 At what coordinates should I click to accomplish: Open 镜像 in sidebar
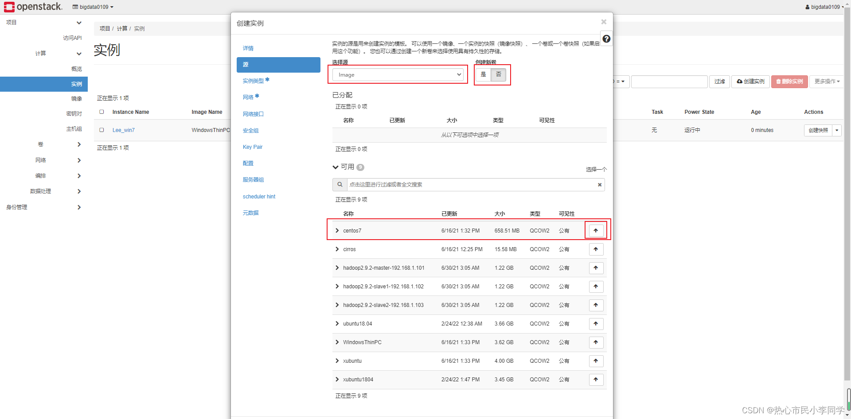(x=76, y=99)
